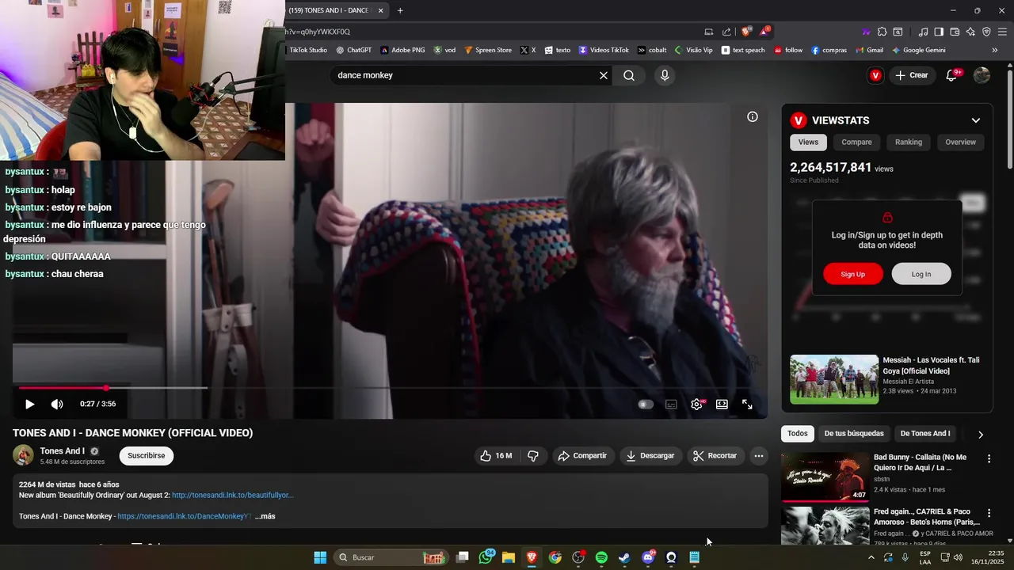Expand the description with '...más'
The height and width of the screenshot is (570, 1014).
[x=265, y=516]
